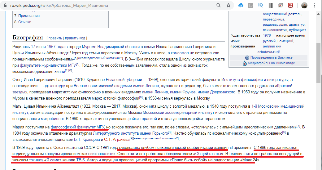
Task: Open the "Б. Г. Кравцова" link
Action: (x=87, y=140)
